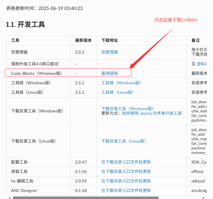The height and width of the screenshot is (199, 213).
Task: Click version 2.0.2 of 包管理器
Action: 80,52
